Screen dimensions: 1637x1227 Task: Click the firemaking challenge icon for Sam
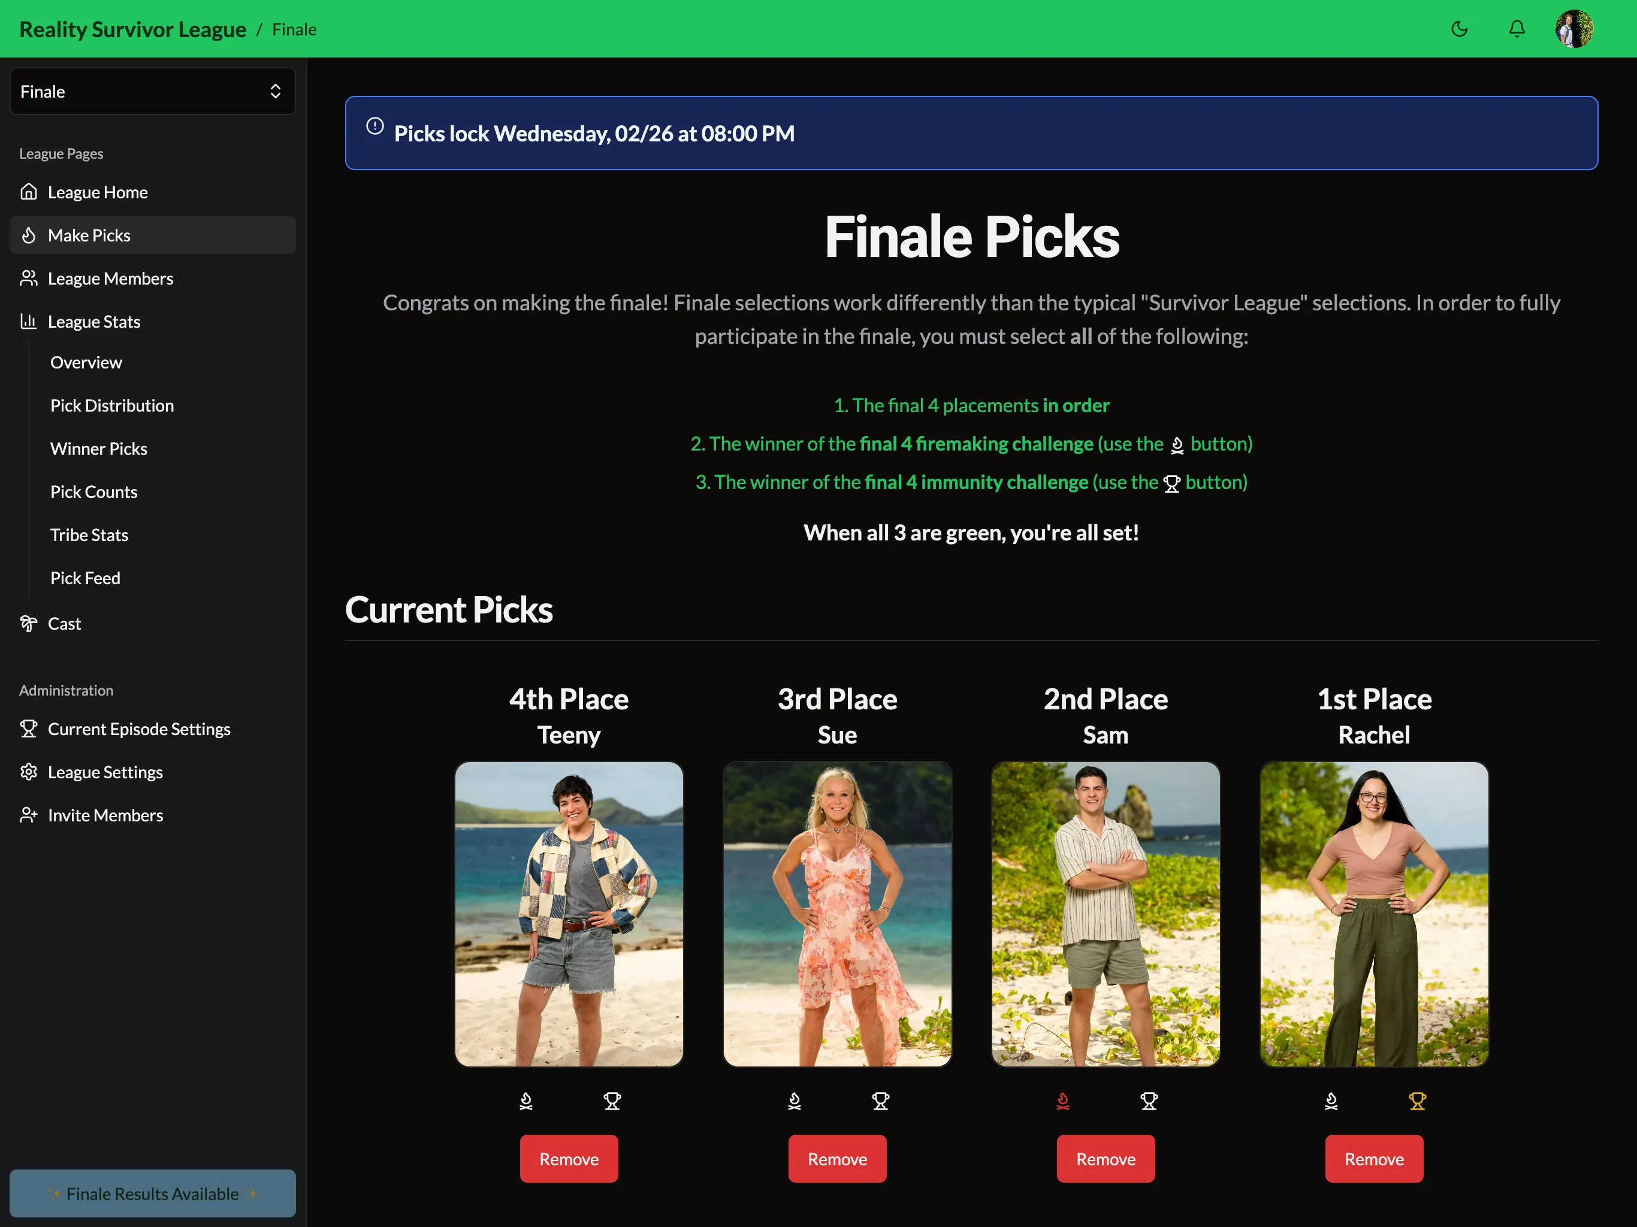click(x=1062, y=1101)
